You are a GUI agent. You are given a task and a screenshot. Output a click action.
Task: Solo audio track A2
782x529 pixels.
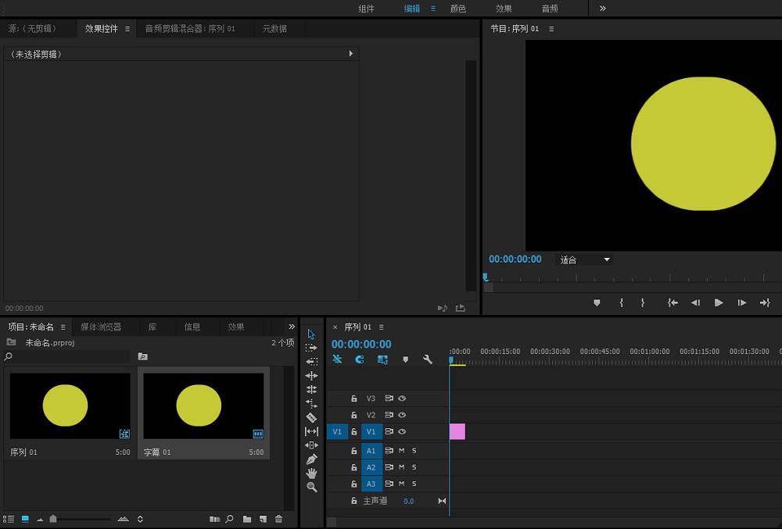tap(414, 467)
